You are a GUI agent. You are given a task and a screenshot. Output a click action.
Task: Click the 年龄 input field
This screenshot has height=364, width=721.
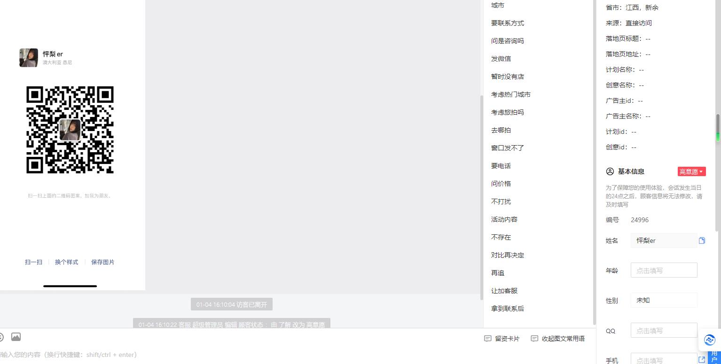[664, 271]
